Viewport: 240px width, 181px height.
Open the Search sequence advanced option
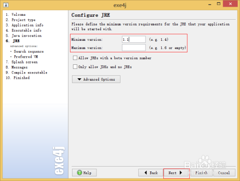(29, 51)
